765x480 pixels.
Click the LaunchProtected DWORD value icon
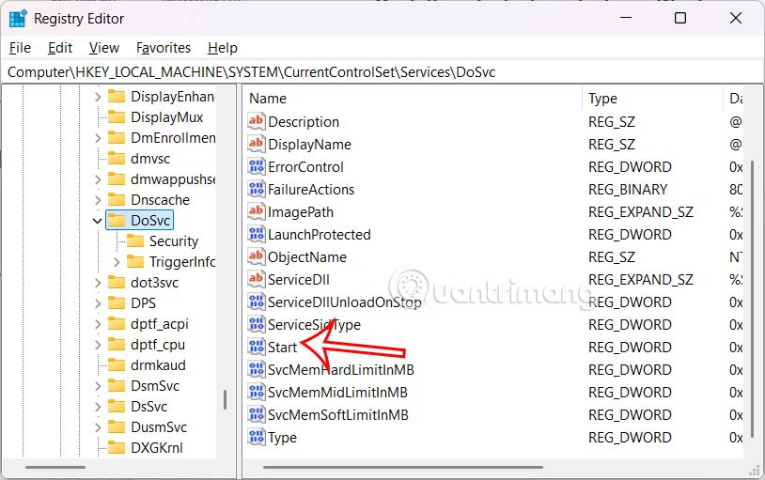[257, 235]
